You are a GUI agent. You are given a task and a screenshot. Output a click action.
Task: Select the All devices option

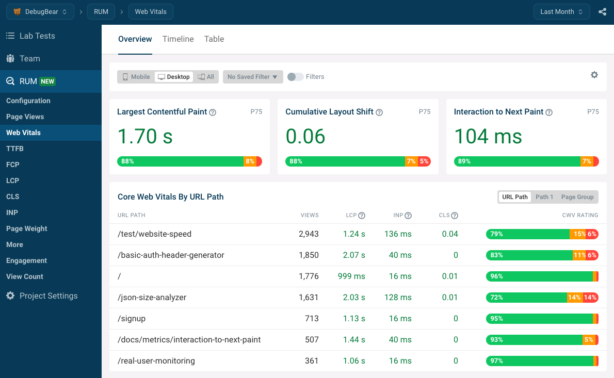coord(205,76)
